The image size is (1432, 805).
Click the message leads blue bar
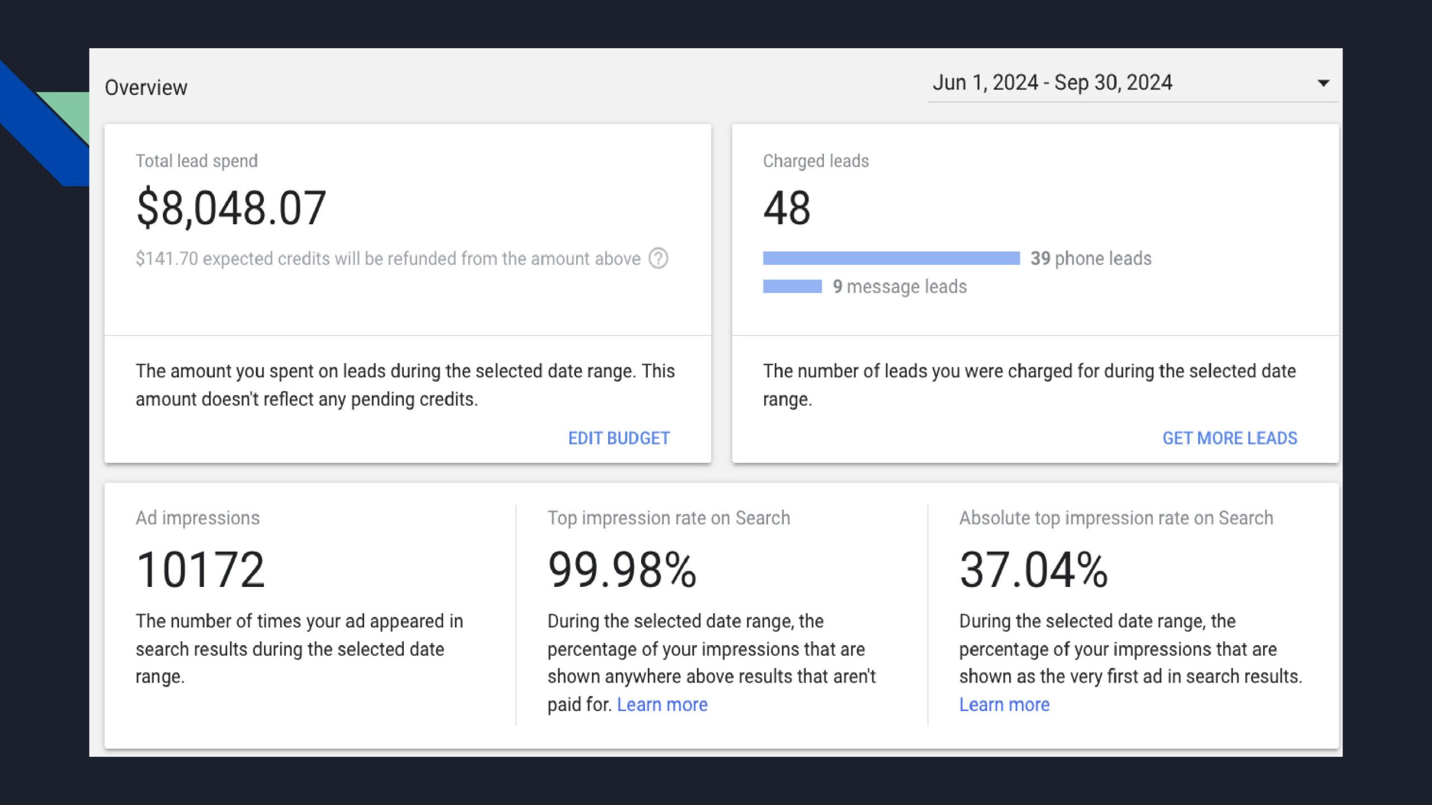coord(792,286)
